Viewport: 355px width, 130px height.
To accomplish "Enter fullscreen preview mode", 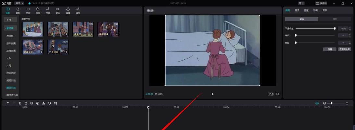I will (x=278, y=94).
